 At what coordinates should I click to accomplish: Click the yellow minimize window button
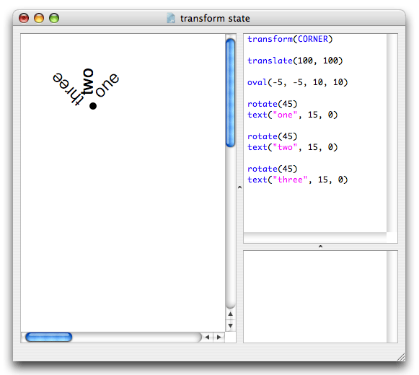(x=39, y=18)
